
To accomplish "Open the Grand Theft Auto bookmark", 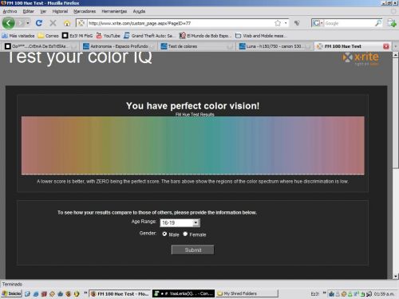I will pos(149,36).
